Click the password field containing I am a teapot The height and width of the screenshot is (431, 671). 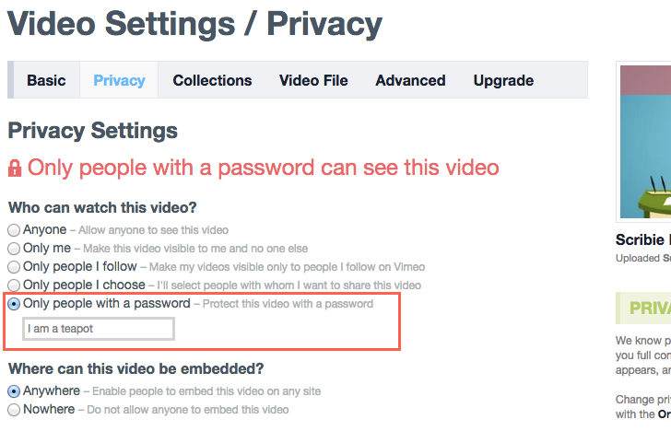[x=99, y=329]
